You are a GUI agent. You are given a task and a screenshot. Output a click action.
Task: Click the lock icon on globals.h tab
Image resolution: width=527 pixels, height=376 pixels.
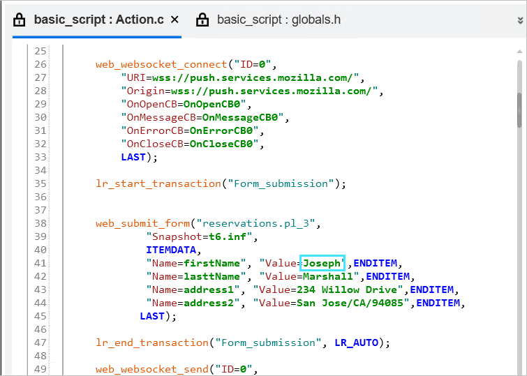(x=202, y=20)
